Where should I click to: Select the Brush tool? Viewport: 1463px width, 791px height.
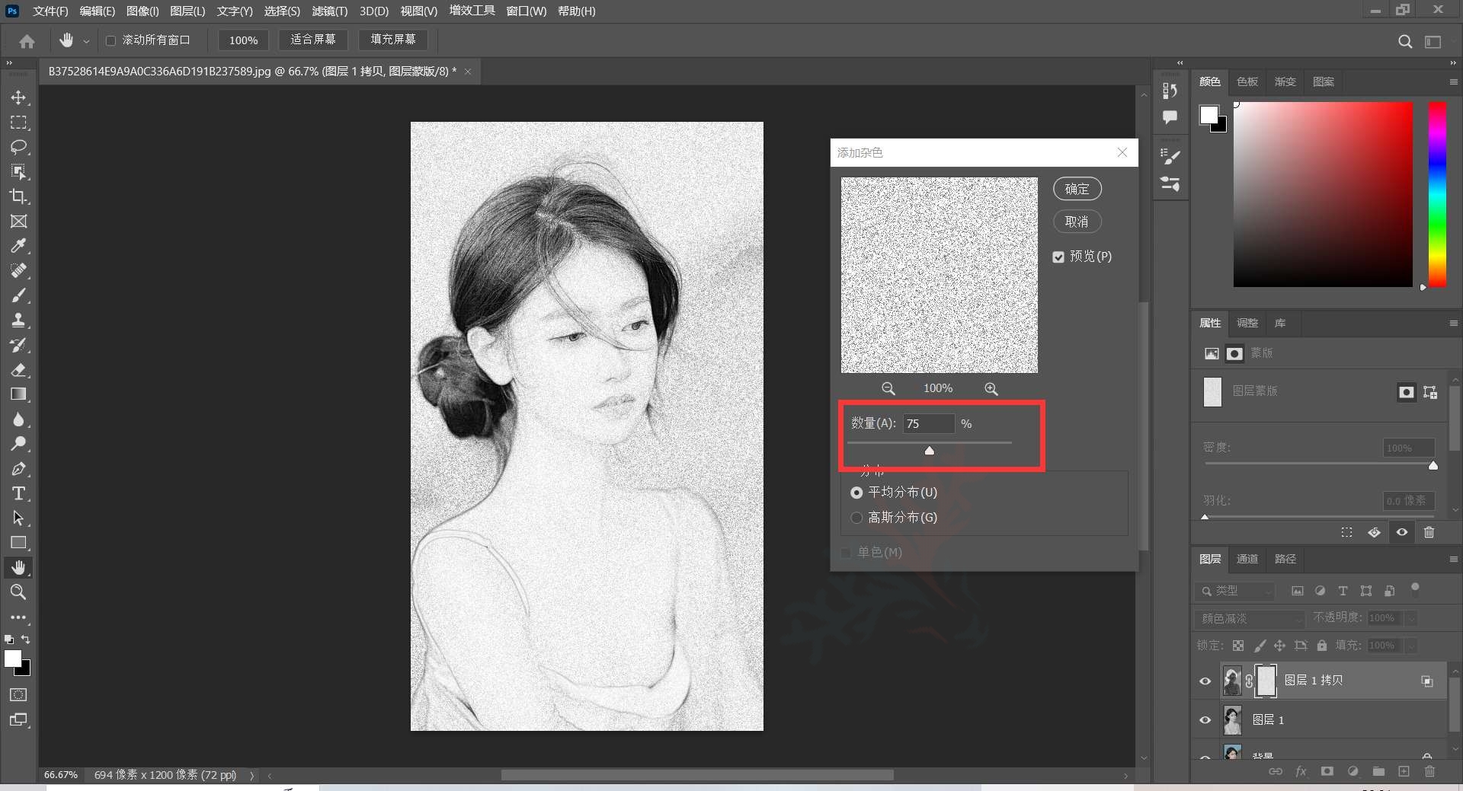(19, 295)
